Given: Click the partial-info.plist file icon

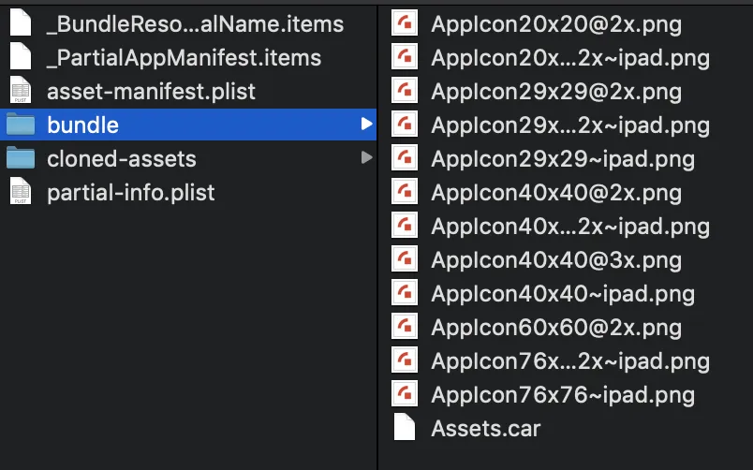Looking at the screenshot, I should tap(20, 193).
